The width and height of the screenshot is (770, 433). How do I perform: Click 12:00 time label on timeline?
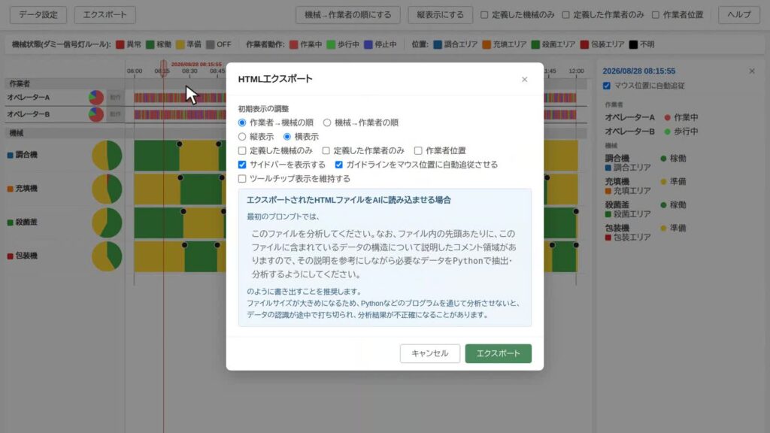click(x=577, y=71)
